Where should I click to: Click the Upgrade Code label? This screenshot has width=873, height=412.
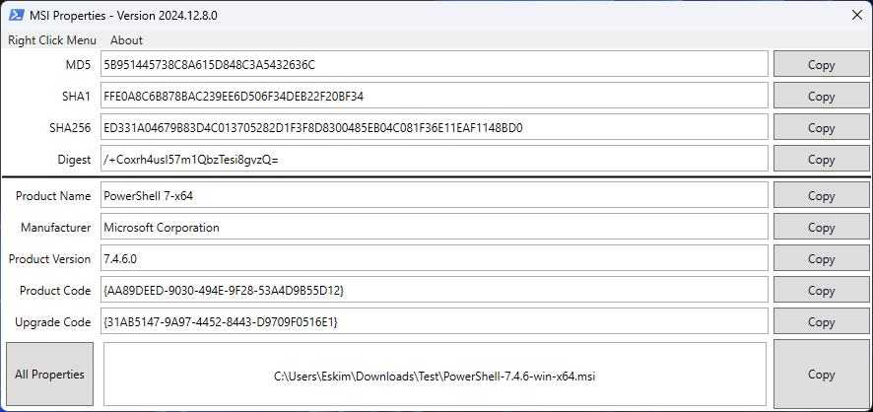pyautogui.click(x=53, y=322)
